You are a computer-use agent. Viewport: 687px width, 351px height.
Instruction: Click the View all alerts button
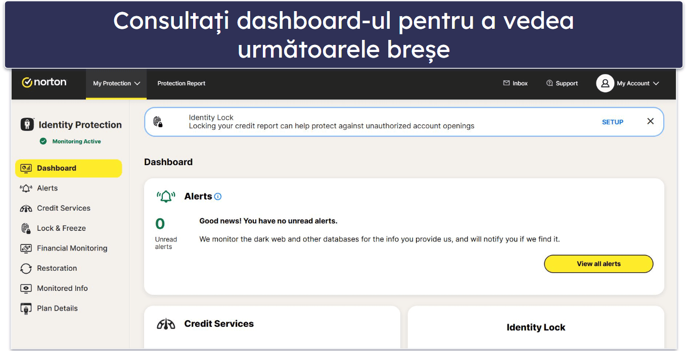click(599, 264)
